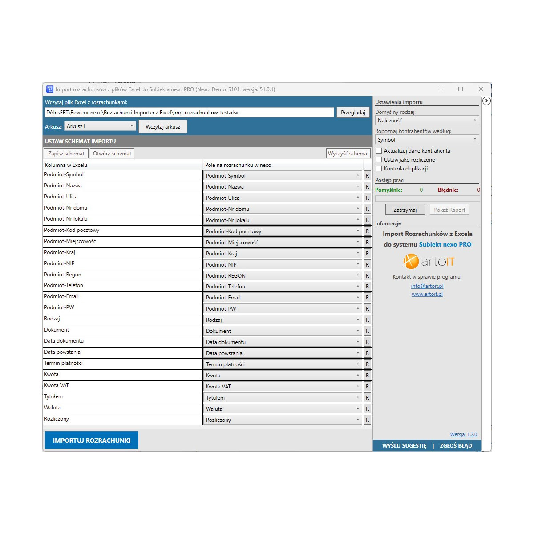The image size is (534, 534).
Task: Enable Aktualizuj dane kontrahenta checkbox
Action: point(379,151)
